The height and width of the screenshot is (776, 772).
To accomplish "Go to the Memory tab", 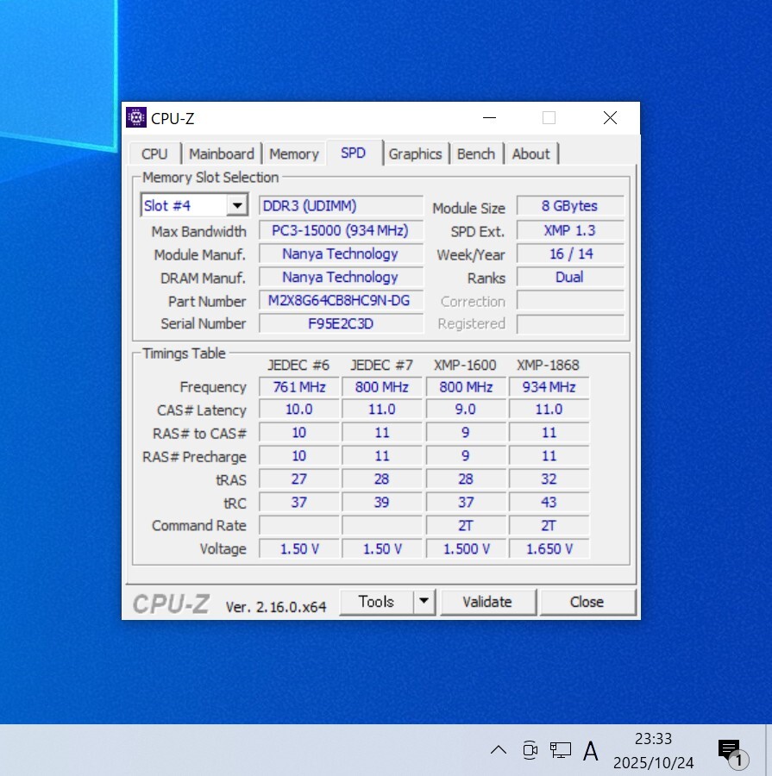I will 293,153.
